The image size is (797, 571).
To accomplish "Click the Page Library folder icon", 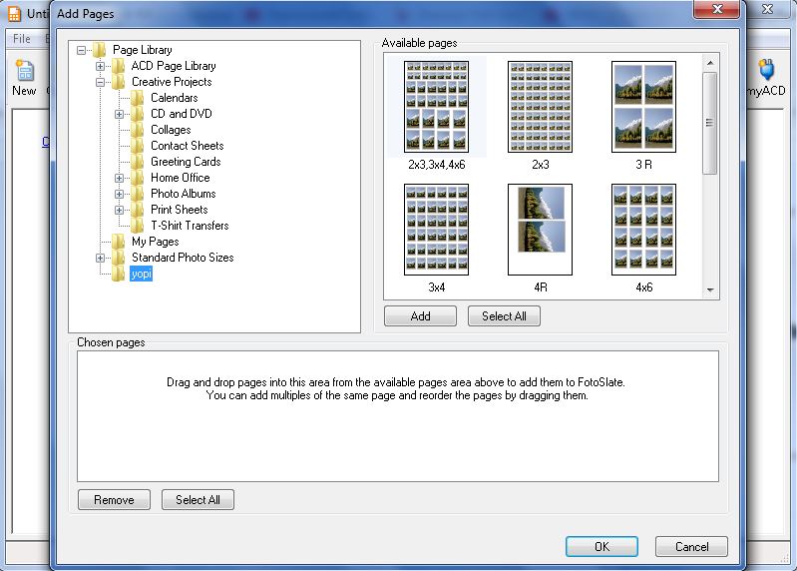I will click(x=99, y=50).
